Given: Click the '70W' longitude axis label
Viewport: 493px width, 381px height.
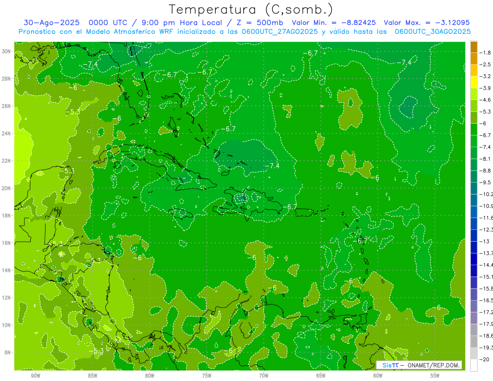Looking at the screenshot, I should [x=264, y=376].
